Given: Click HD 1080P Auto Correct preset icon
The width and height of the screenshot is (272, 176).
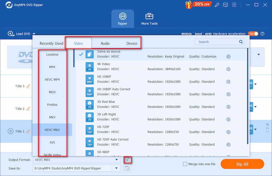Looking at the screenshot, I should 89,92.
